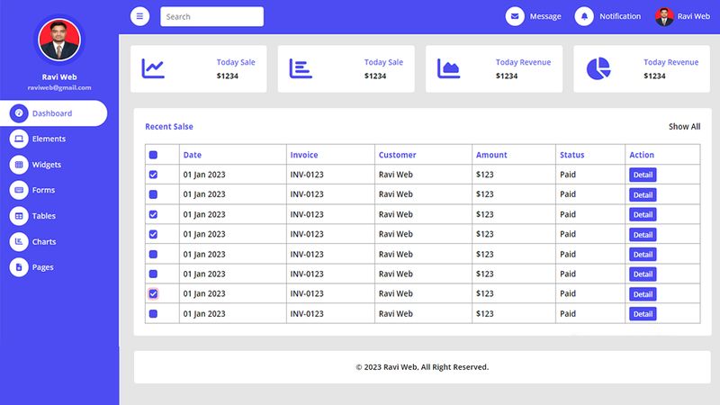Uncheck the first row checkbox
Image resolution: width=720 pixels, height=405 pixels.
(153, 175)
